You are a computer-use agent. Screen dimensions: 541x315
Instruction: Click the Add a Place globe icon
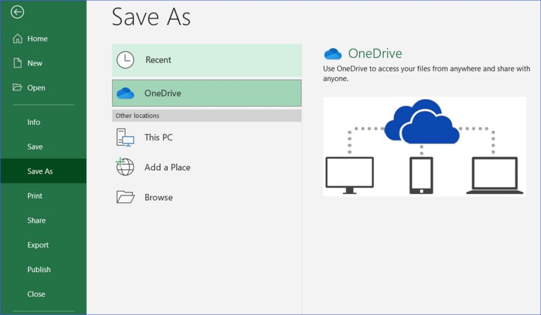[125, 167]
